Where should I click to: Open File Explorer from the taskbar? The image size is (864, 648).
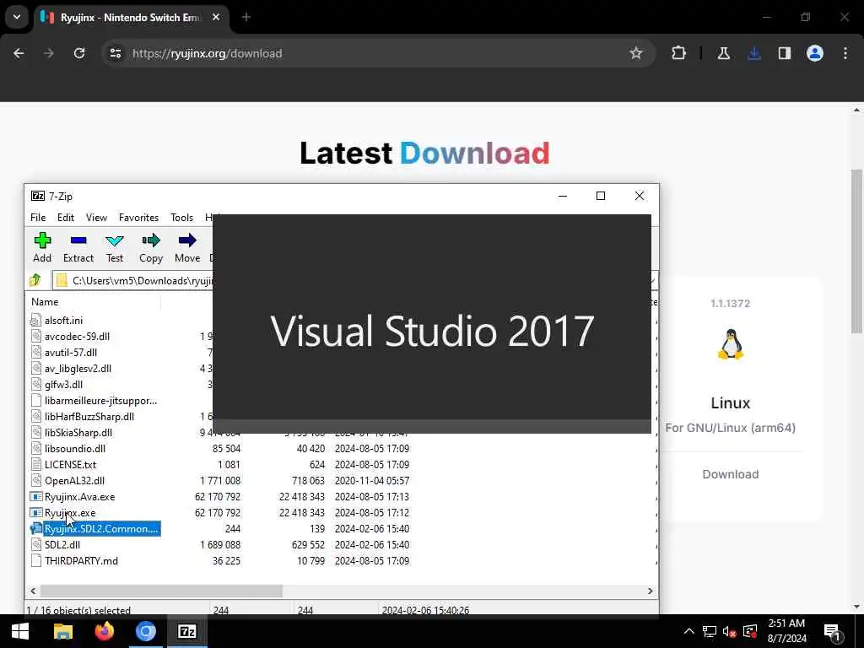click(x=62, y=631)
